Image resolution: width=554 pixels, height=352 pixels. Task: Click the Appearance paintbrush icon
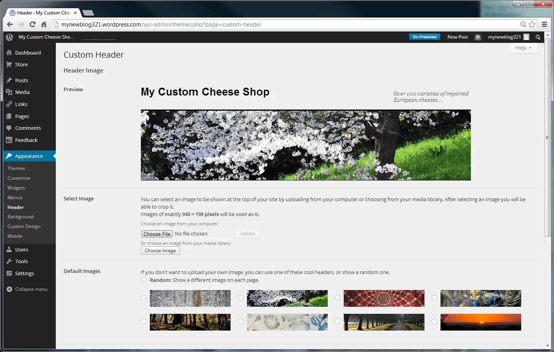[9, 156]
